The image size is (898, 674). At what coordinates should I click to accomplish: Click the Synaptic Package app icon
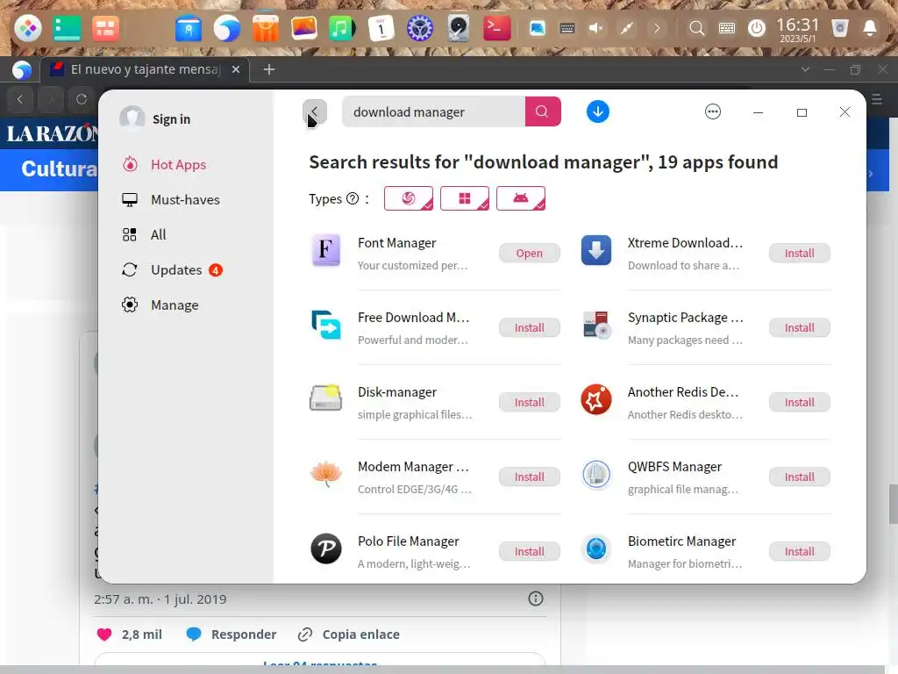click(x=596, y=325)
